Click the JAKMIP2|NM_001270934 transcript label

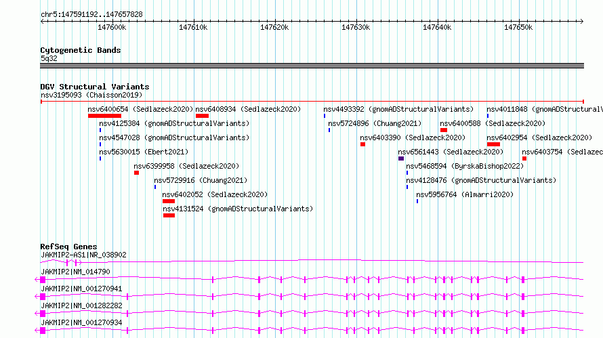(81, 322)
